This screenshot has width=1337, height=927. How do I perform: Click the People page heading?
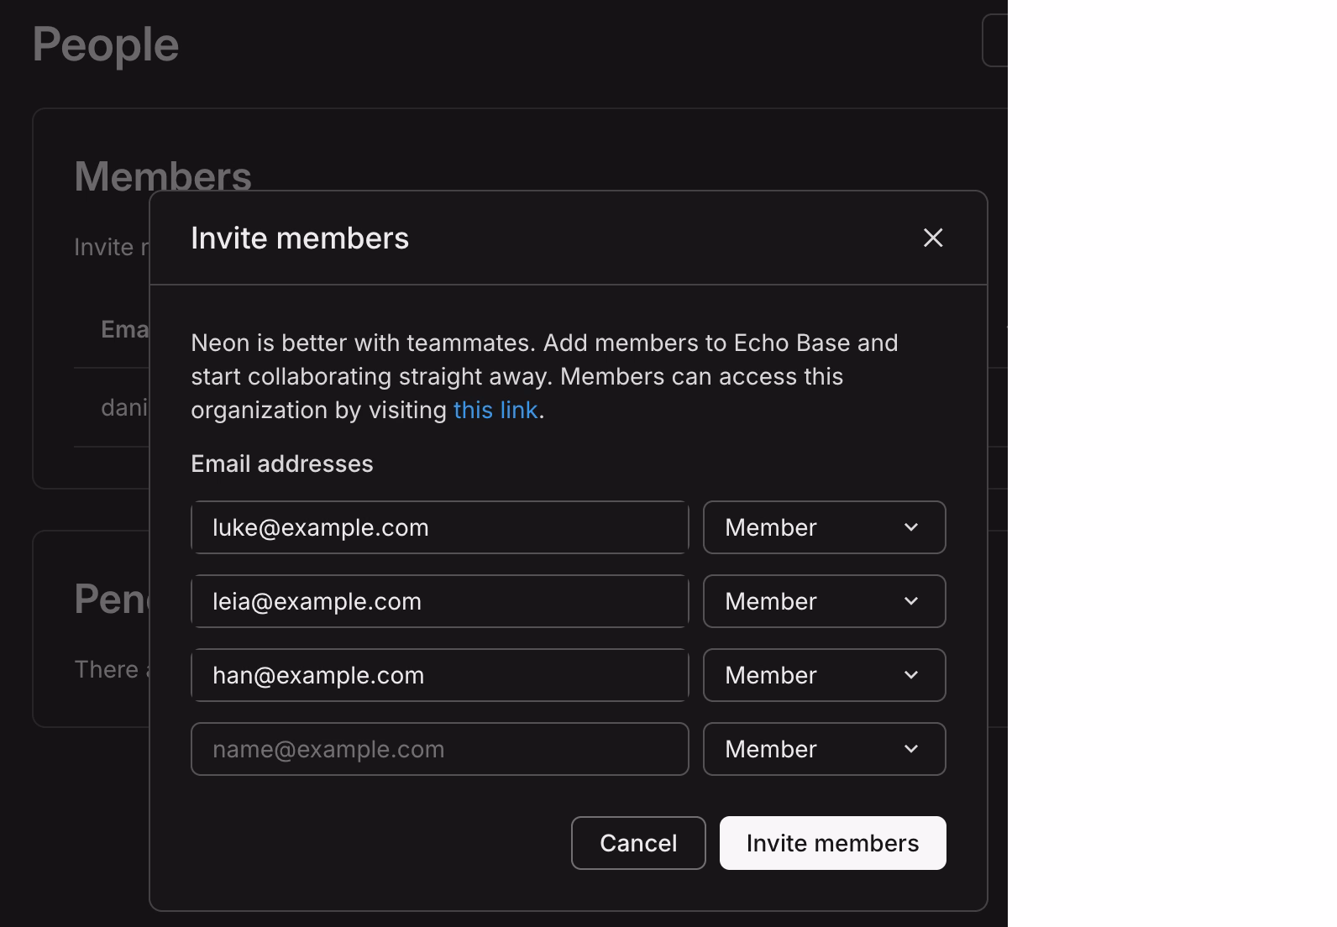(x=106, y=45)
